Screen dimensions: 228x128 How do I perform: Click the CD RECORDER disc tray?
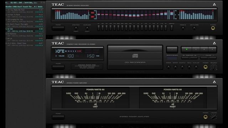tap(135, 57)
